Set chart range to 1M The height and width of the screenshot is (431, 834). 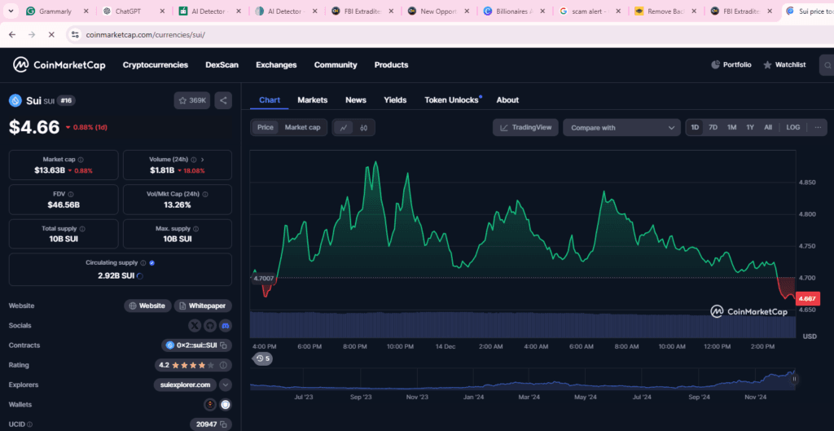732,128
